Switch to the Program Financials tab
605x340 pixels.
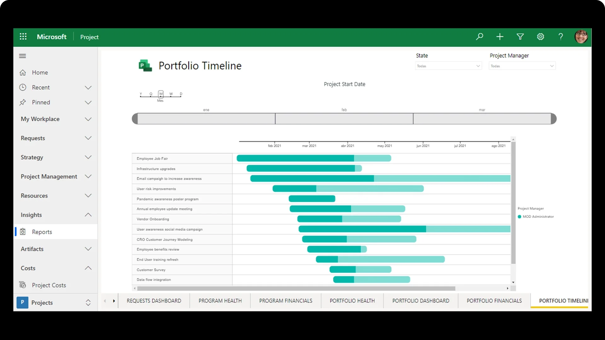coord(285,301)
